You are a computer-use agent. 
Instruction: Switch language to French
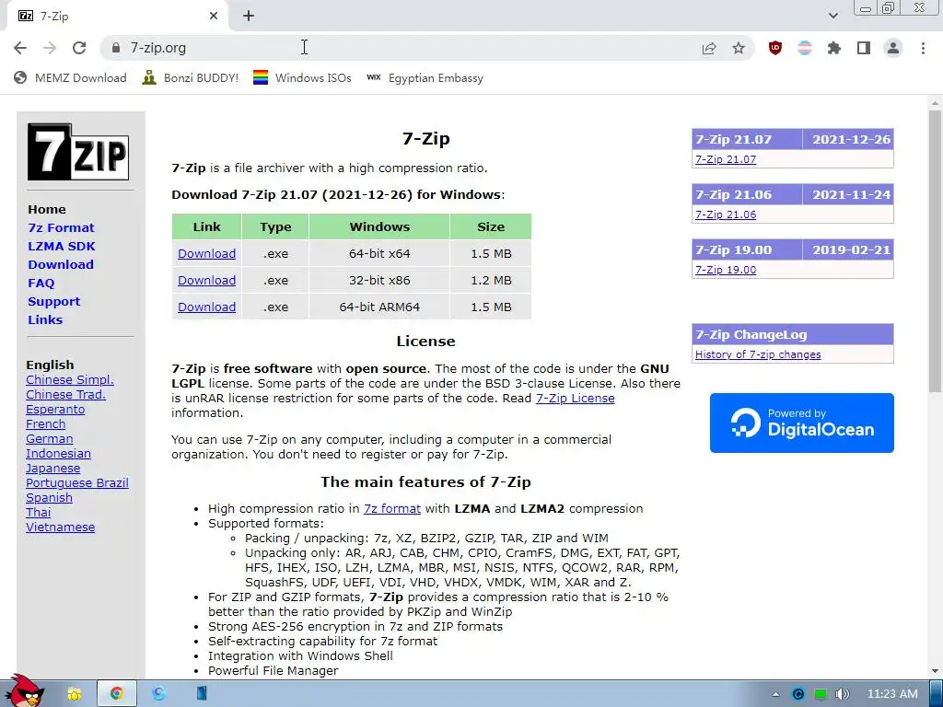pyautogui.click(x=46, y=423)
